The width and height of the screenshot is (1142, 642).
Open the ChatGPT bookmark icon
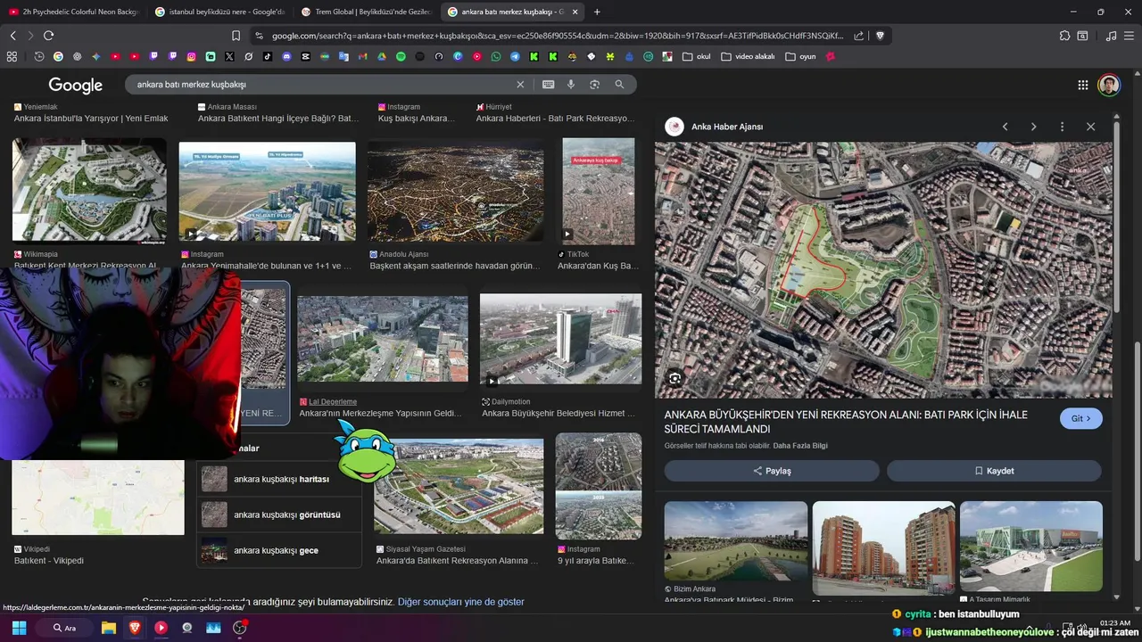click(x=77, y=56)
